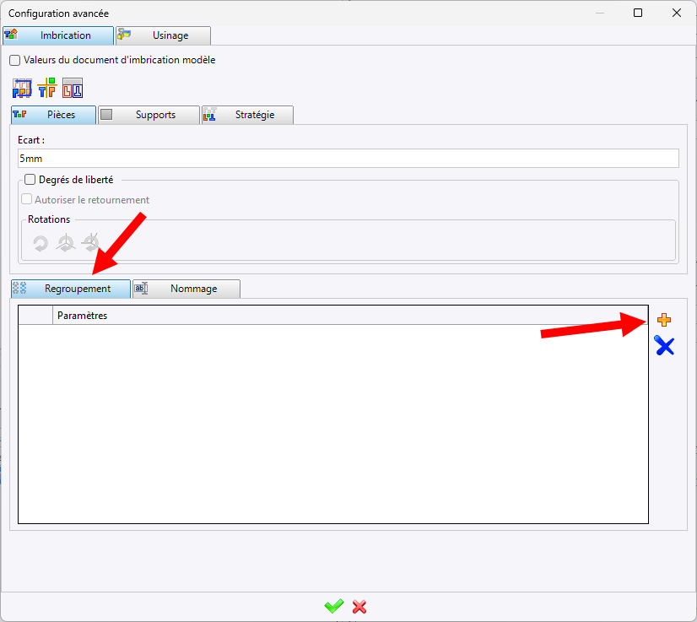Check the Degrés de liberté box
This screenshot has height=622, width=697.
(x=30, y=180)
